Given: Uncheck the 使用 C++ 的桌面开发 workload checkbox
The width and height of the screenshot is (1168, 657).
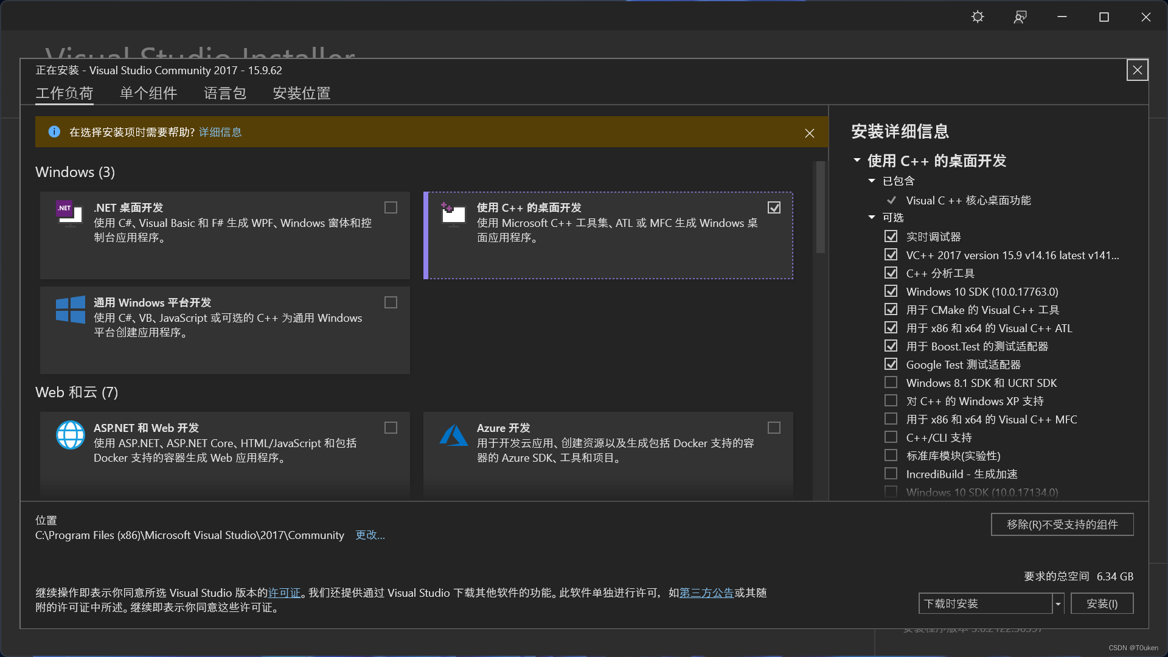Looking at the screenshot, I should point(774,207).
